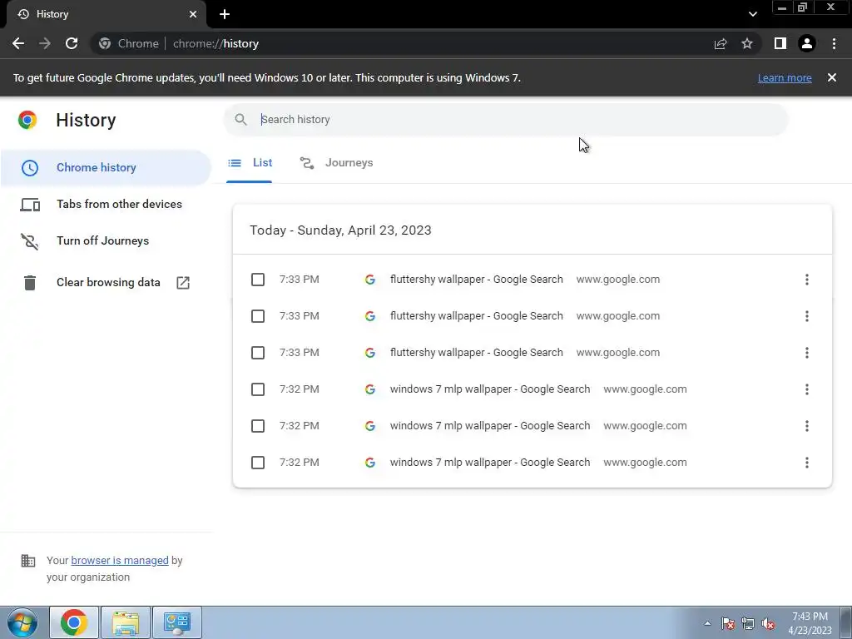The width and height of the screenshot is (852, 639).
Task: Open the last windows 7 mlp wallpaper link
Action: tap(489, 463)
